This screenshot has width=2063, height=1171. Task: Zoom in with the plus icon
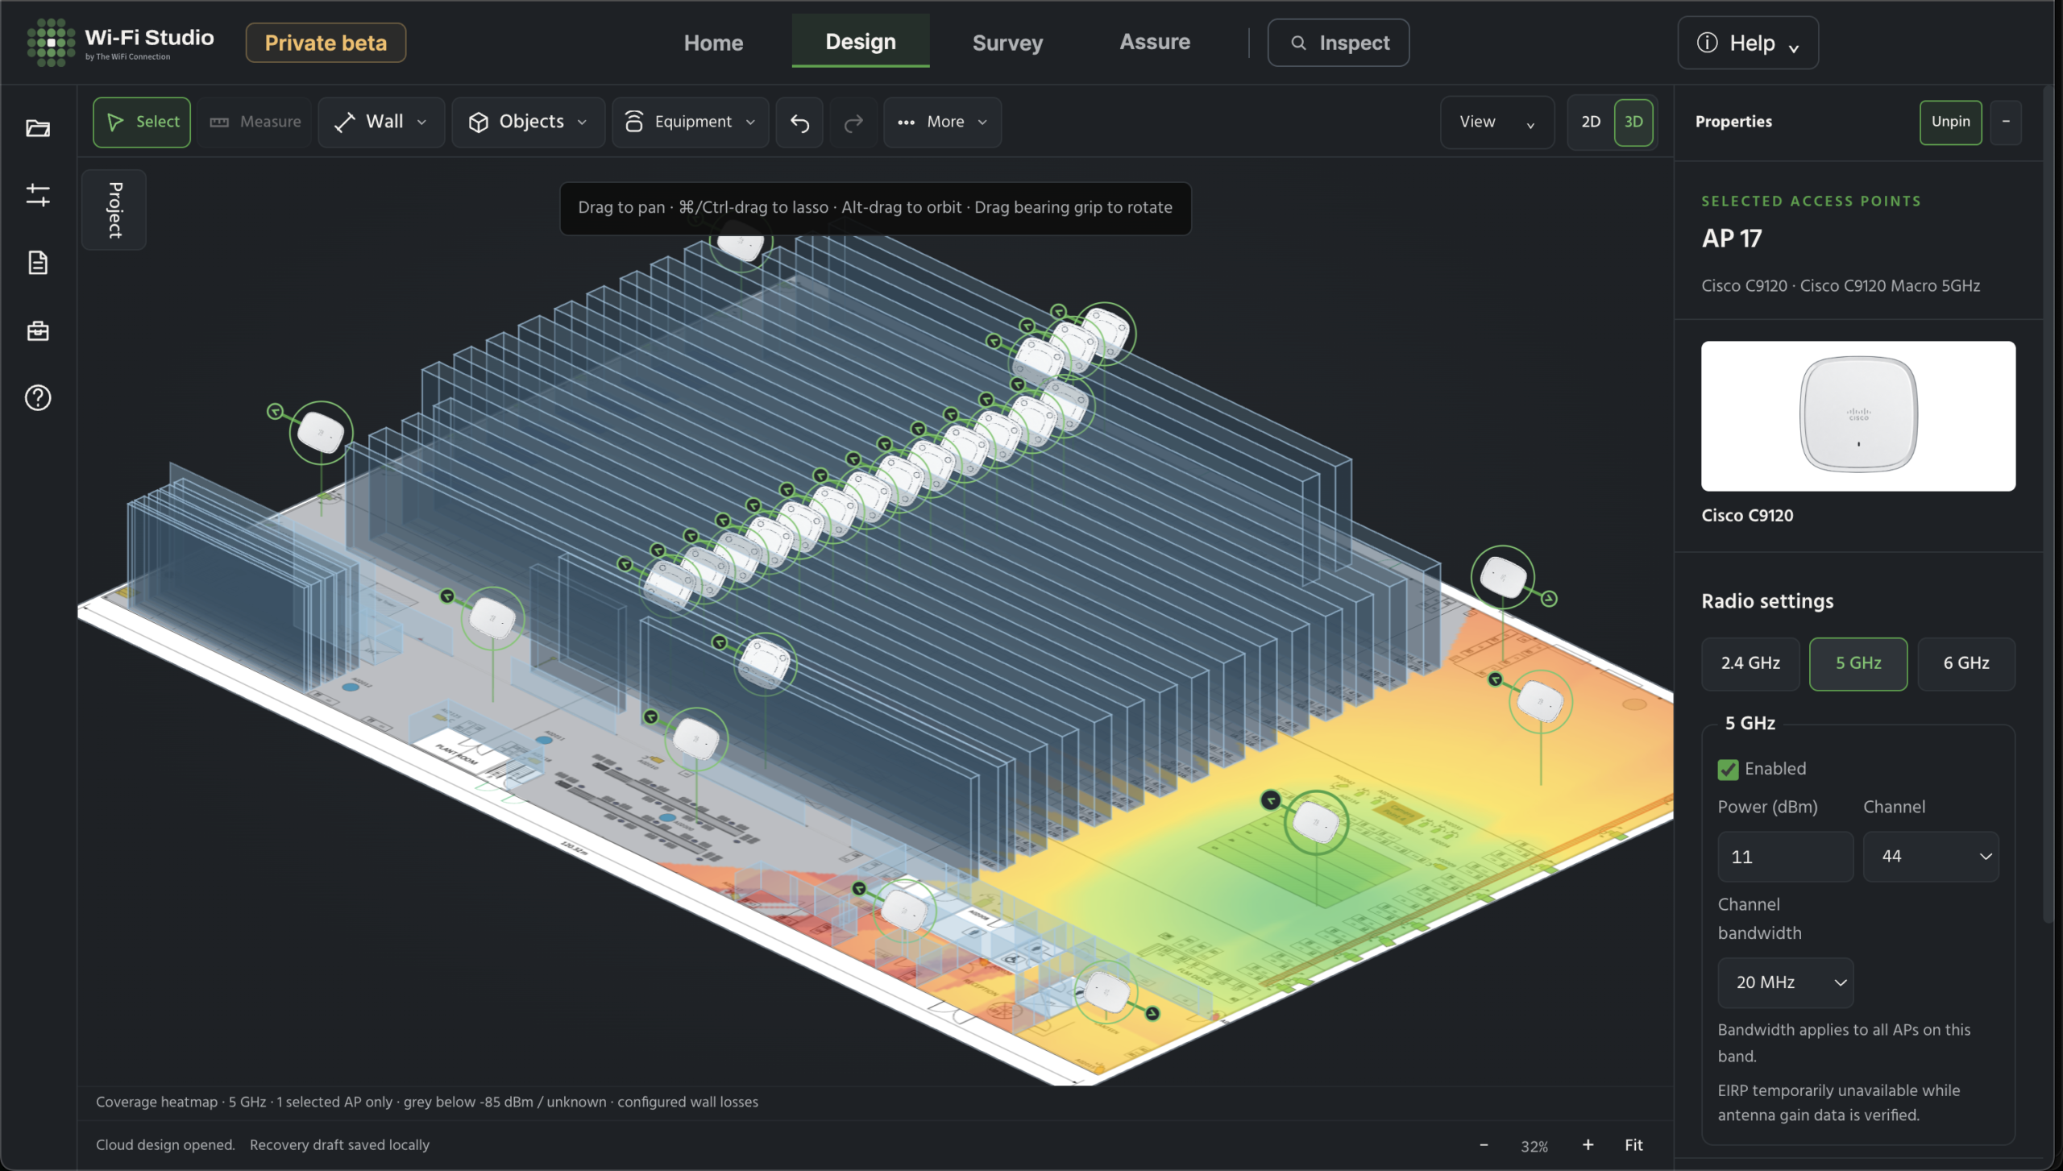coord(1588,1144)
